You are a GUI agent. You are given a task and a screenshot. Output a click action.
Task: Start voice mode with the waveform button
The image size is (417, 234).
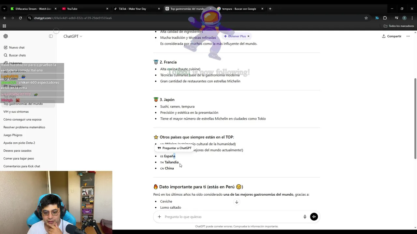(314, 217)
